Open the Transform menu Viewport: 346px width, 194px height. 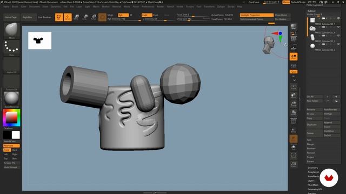209,6
